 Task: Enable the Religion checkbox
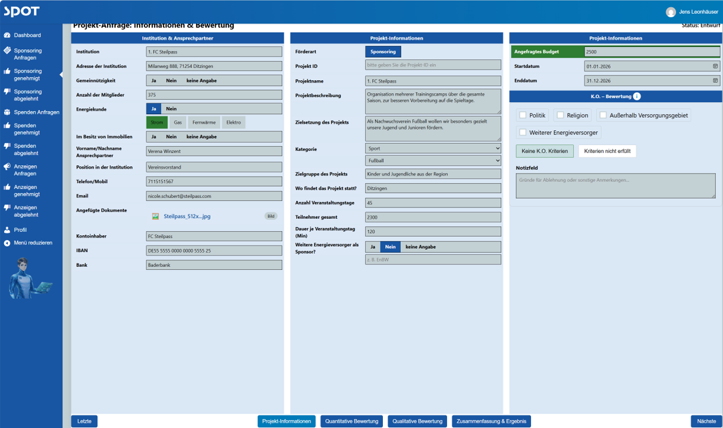pos(560,115)
